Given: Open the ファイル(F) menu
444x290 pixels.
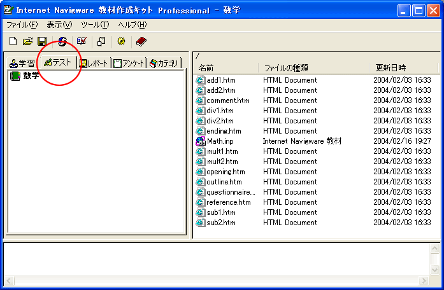Looking at the screenshot, I should pyautogui.click(x=22, y=25).
